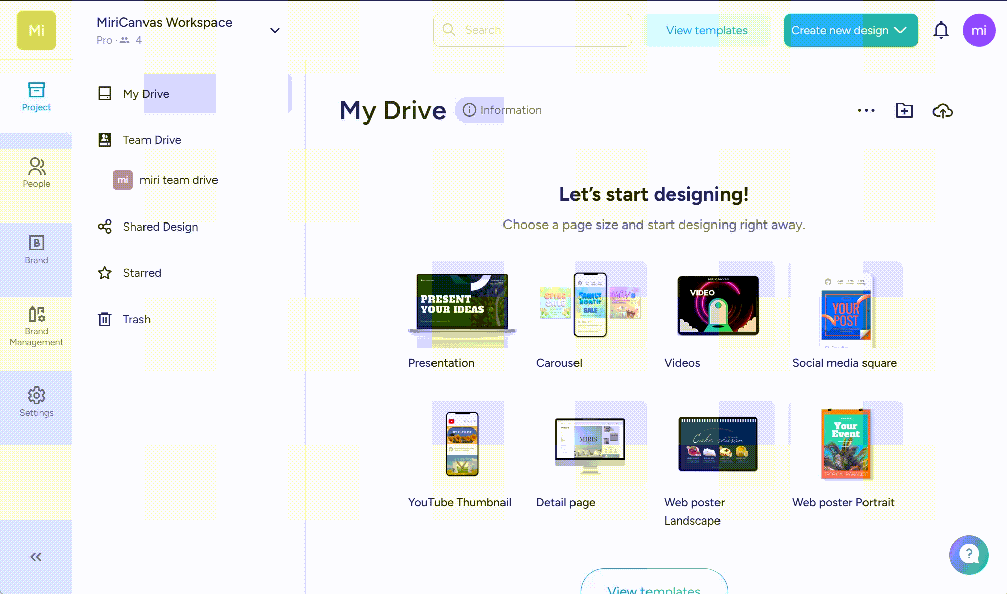This screenshot has width=1007, height=594.
Task: Click the View templates button in header
Action: tap(706, 30)
